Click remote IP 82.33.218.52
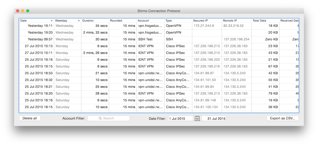318x146 pixels. [x=234, y=26]
